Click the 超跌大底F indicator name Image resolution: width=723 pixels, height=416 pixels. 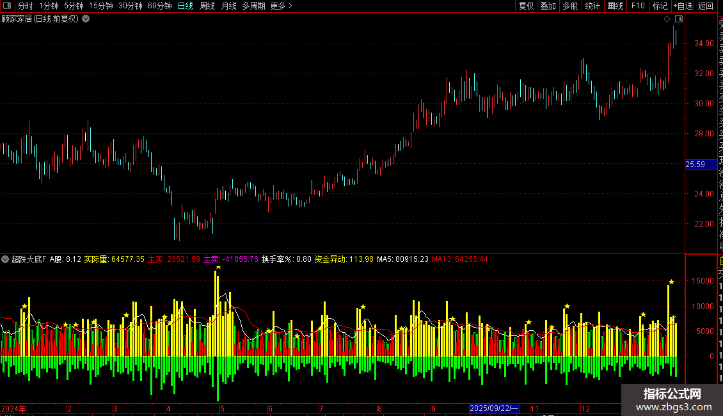29,259
